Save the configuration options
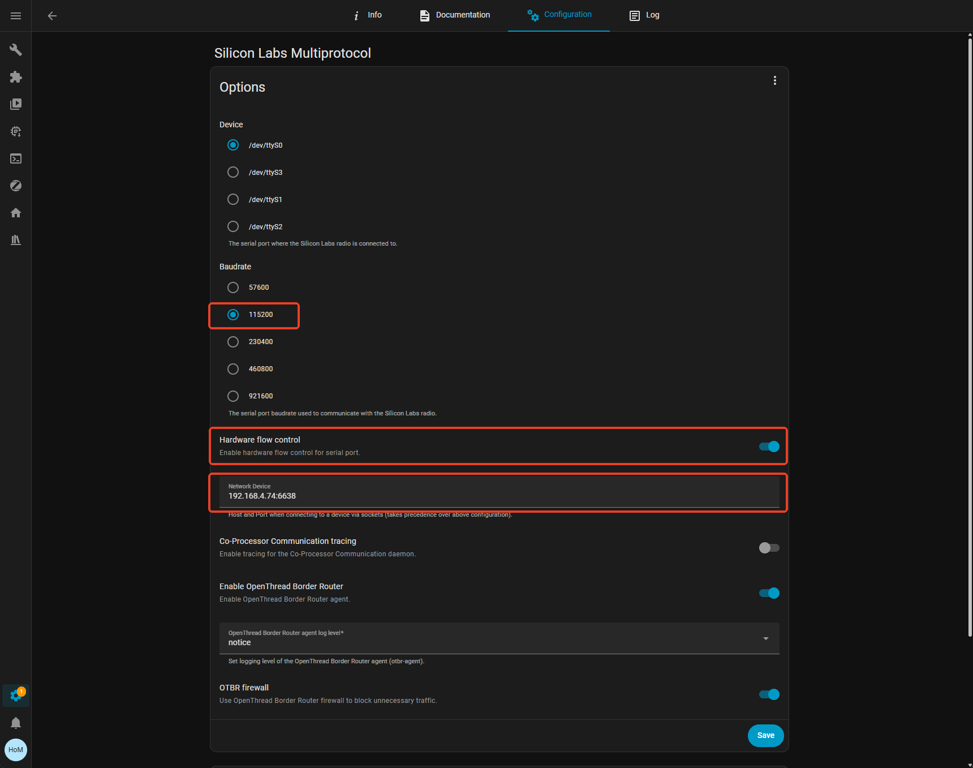Image resolution: width=973 pixels, height=768 pixels. point(765,736)
